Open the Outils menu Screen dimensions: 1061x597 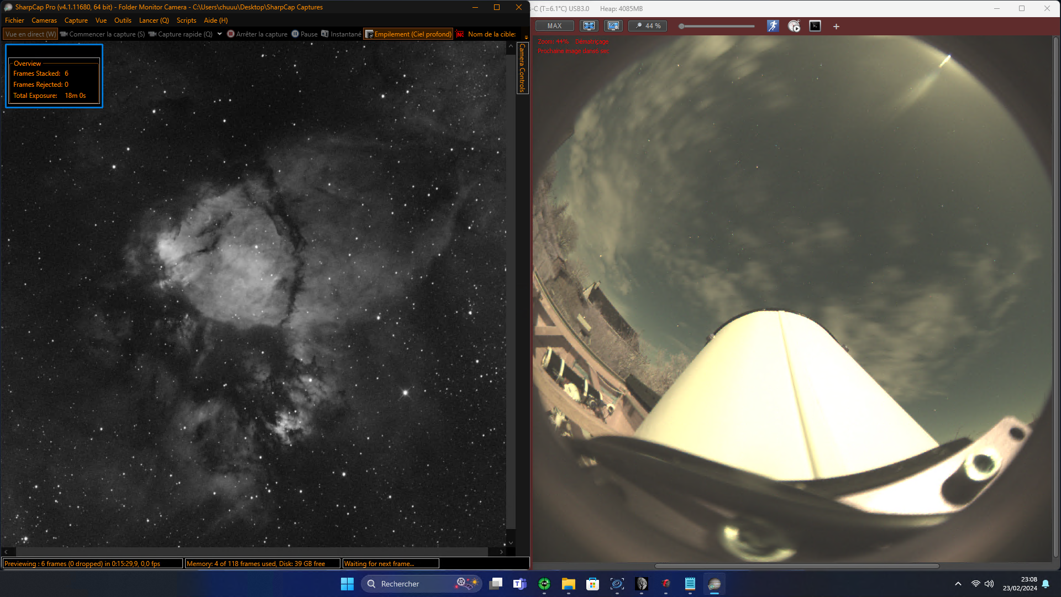123,20
